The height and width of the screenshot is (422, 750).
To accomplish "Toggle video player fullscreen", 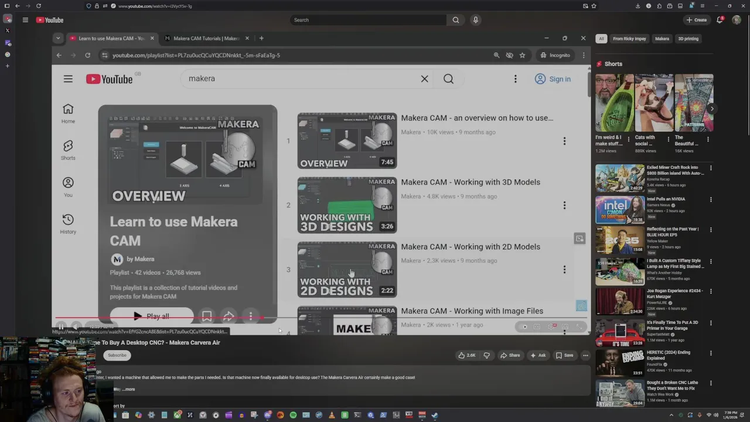I will [579, 326].
